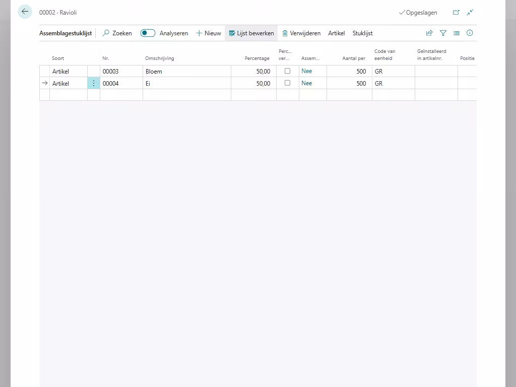Click the Aantal per cell for Ei

(x=349, y=84)
